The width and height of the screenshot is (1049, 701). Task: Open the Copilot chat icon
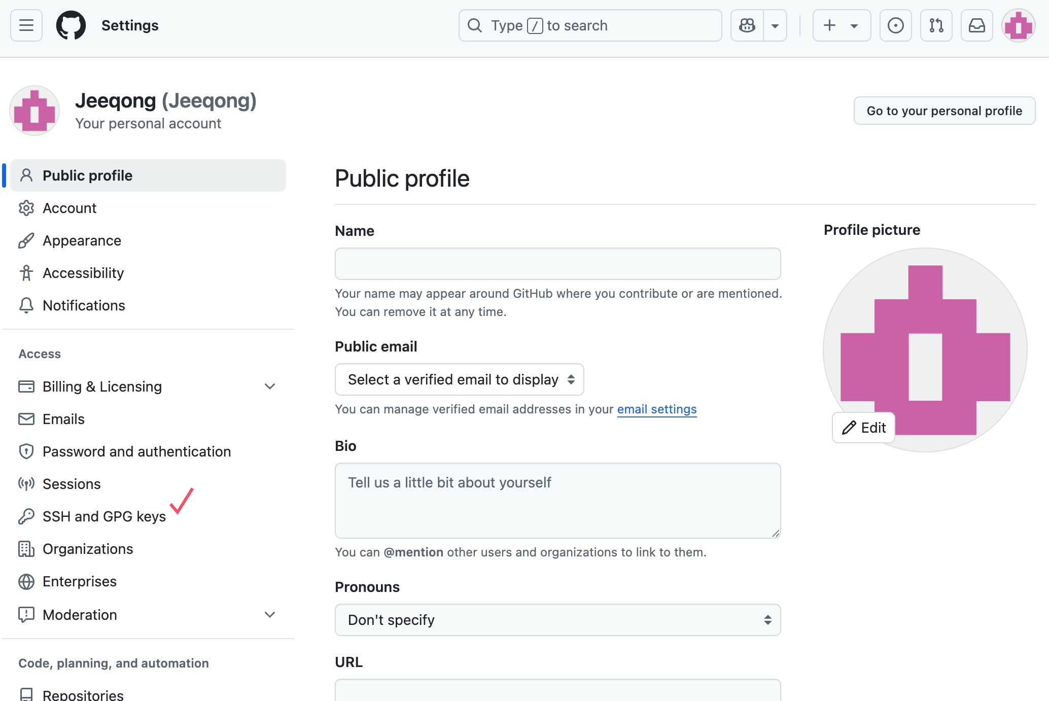747,25
